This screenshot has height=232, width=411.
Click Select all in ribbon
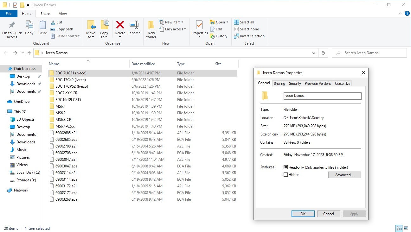[244, 22]
